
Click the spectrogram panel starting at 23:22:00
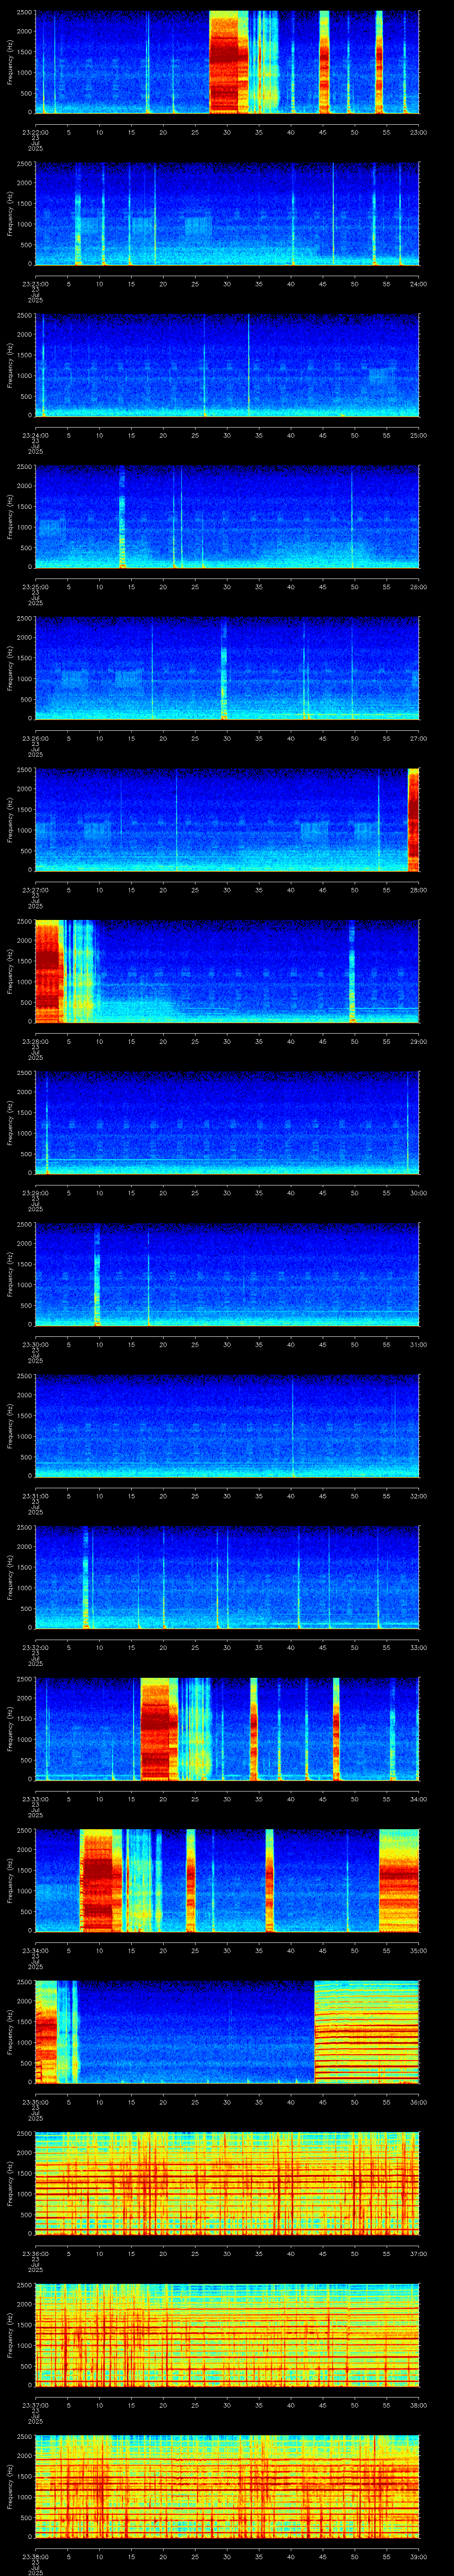click(227, 62)
